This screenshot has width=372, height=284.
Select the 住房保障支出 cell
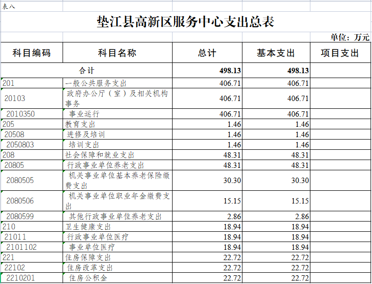(x=117, y=257)
